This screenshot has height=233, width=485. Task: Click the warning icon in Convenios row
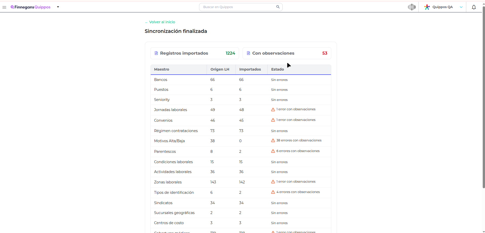coord(273,120)
